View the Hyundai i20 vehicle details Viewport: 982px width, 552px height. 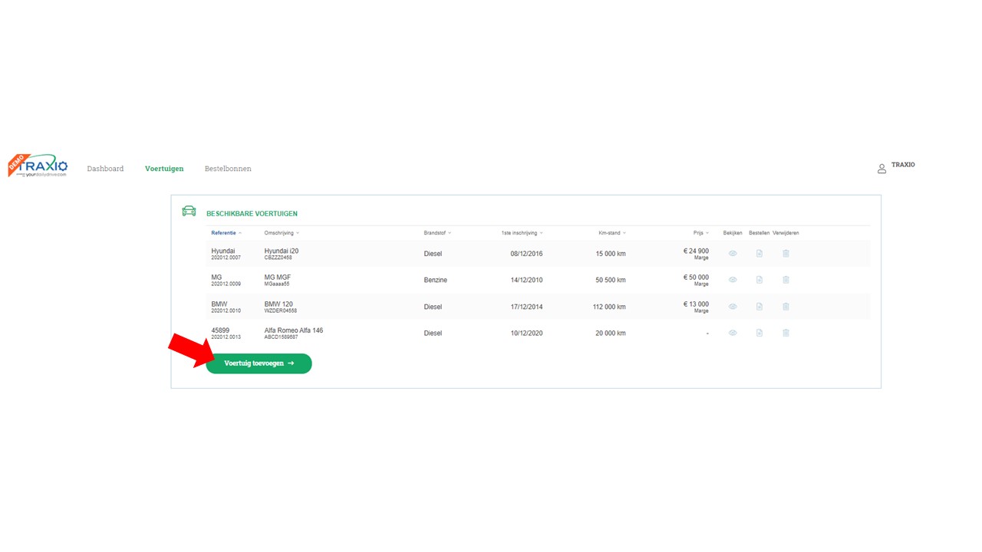[733, 254]
